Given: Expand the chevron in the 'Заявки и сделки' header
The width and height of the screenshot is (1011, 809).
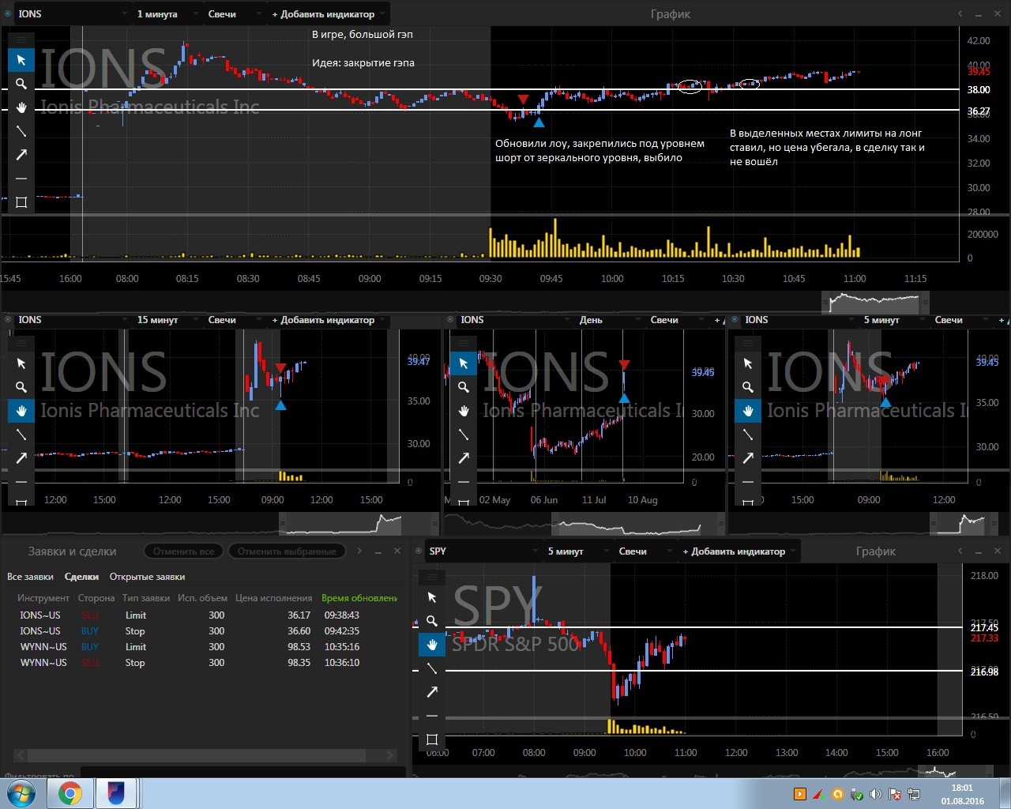Looking at the screenshot, I should pyautogui.click(x=359, y=551).
